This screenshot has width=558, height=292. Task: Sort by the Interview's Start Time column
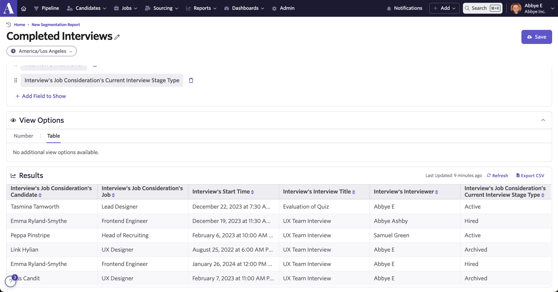pos(252,192)
